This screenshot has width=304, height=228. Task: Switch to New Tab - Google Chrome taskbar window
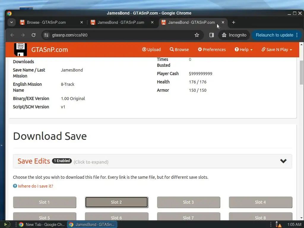pyautogui.click(x=42, y=224)
